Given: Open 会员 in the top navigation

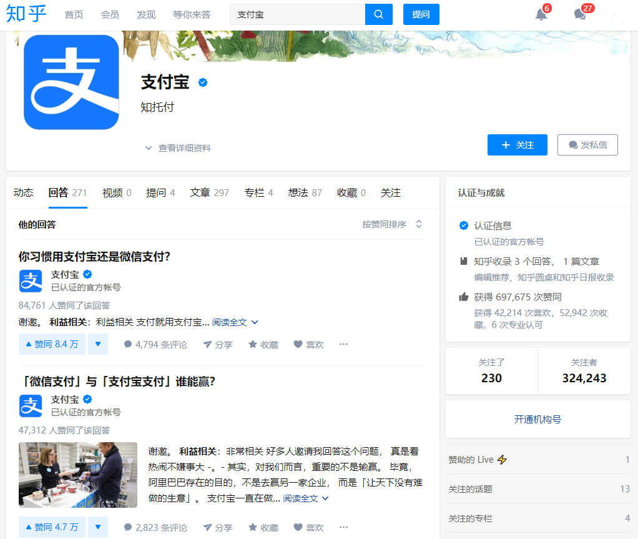Looking at the screenshot, I should [x=110, y=14].
